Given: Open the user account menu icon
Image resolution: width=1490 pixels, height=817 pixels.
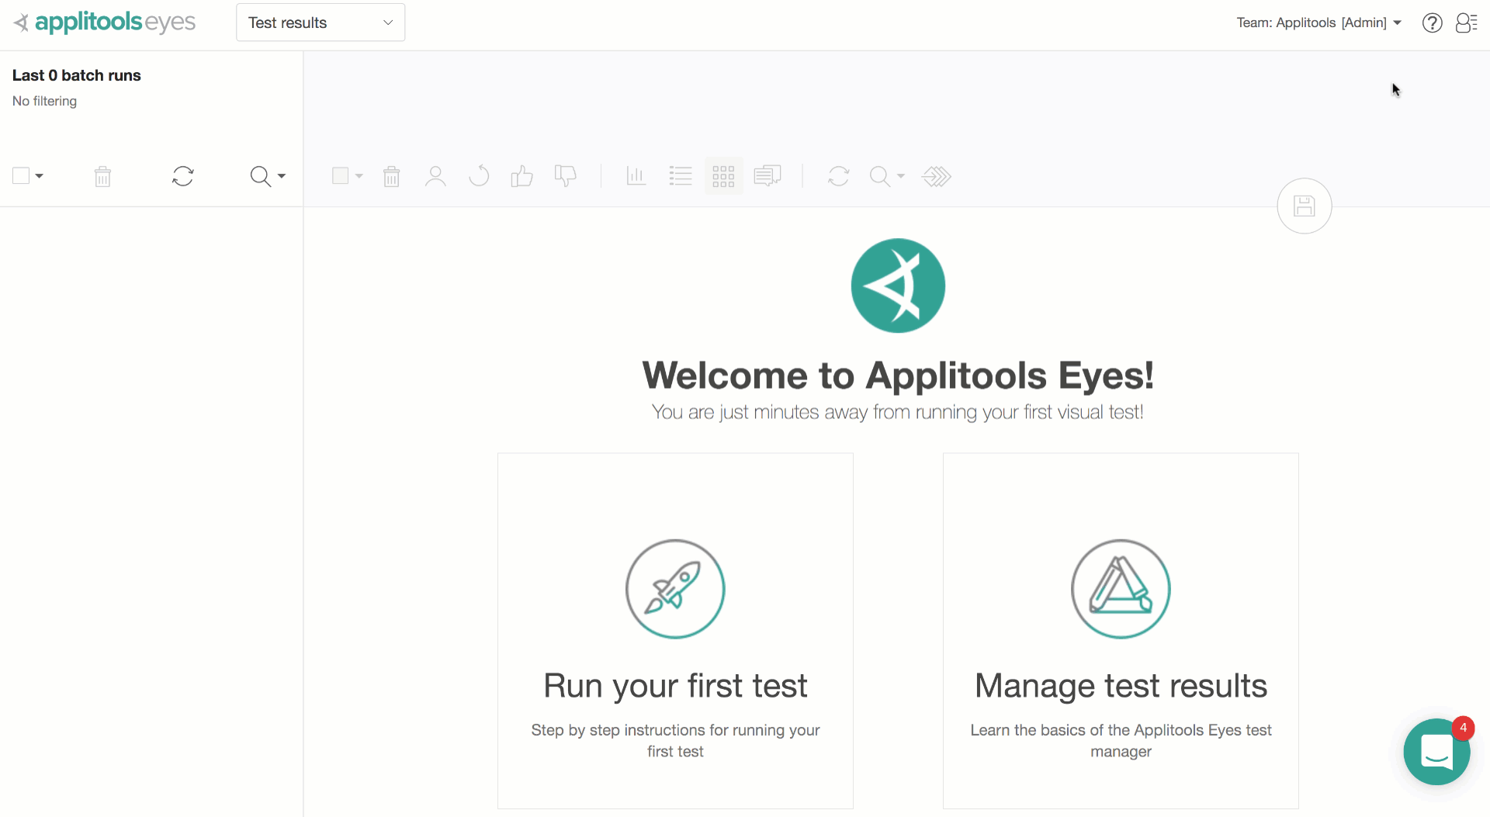Looking at the screenshot, I should coord(1466,23).
